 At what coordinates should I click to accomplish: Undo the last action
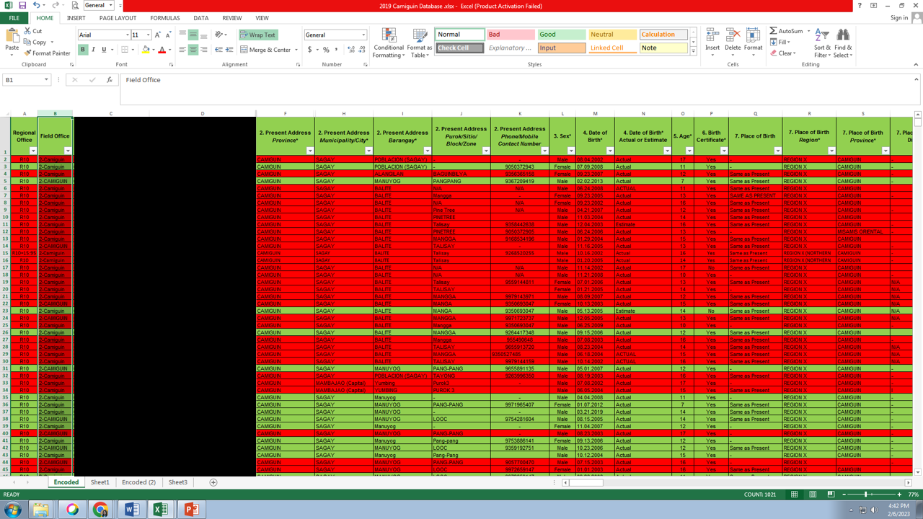click(x=36, y=6)
